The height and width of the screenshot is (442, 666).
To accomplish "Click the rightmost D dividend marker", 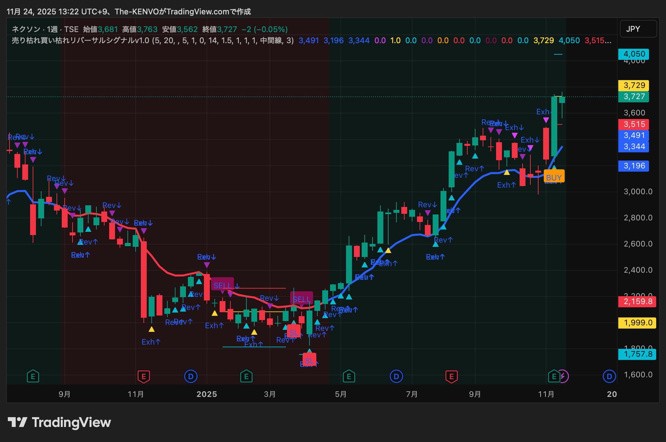I will (609, 376).
